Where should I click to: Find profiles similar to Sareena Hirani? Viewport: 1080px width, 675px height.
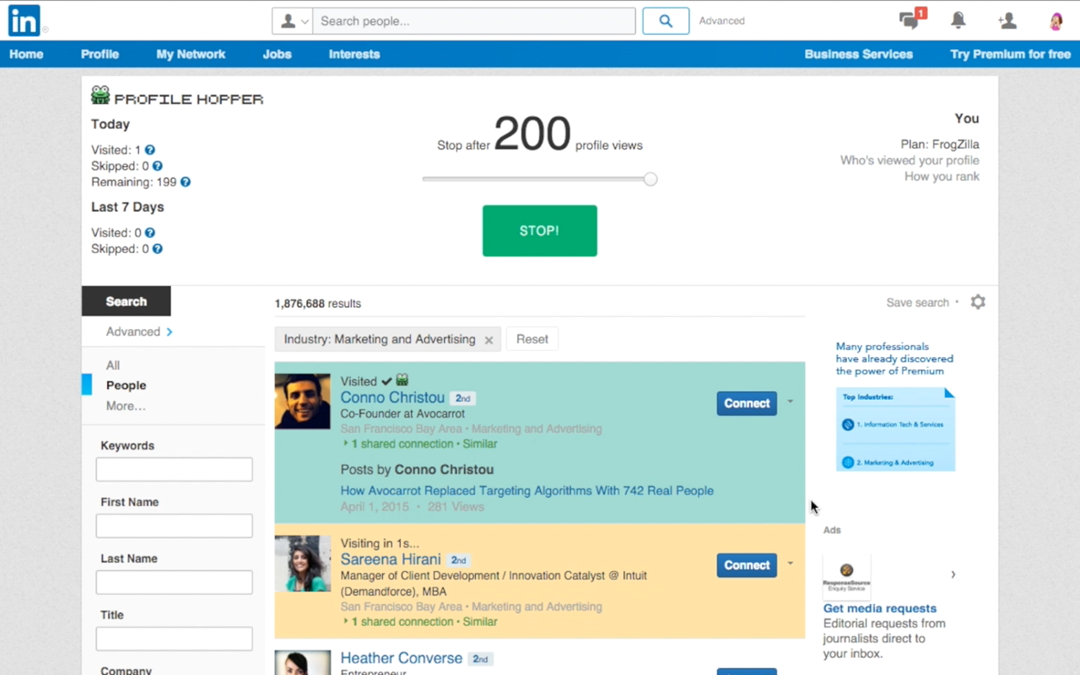pos(480,622)
